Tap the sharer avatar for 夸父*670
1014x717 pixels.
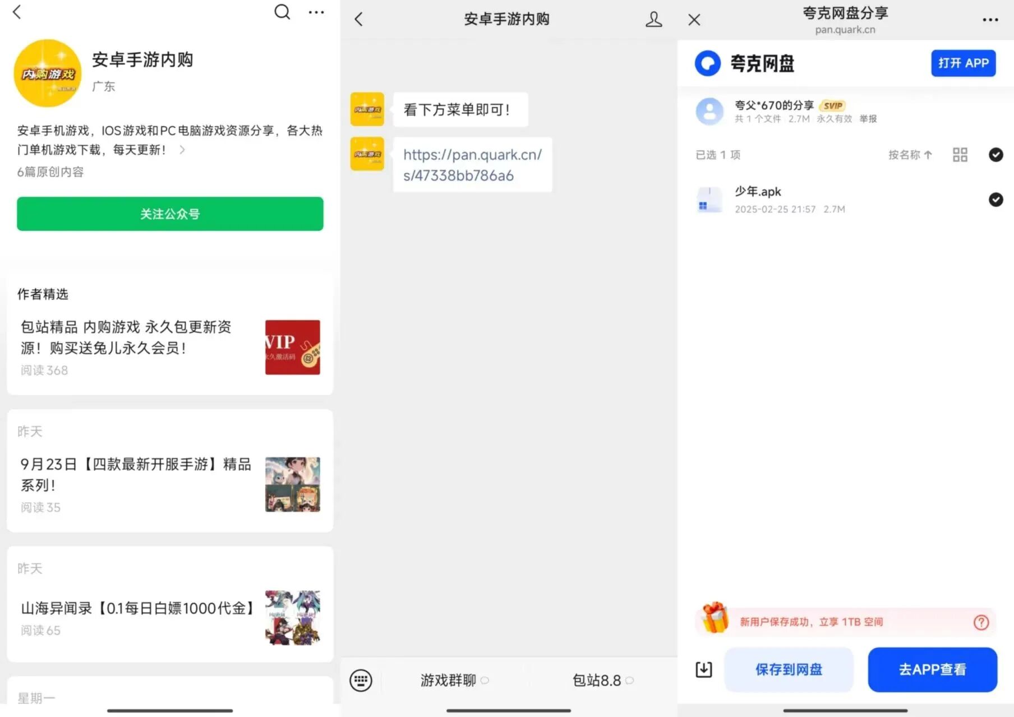[x=710, y=112]
